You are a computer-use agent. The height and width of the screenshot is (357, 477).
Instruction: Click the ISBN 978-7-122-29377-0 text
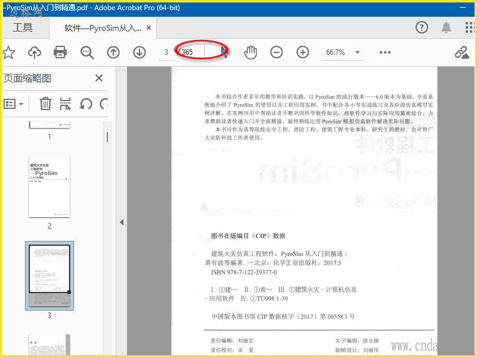point(244,273)
